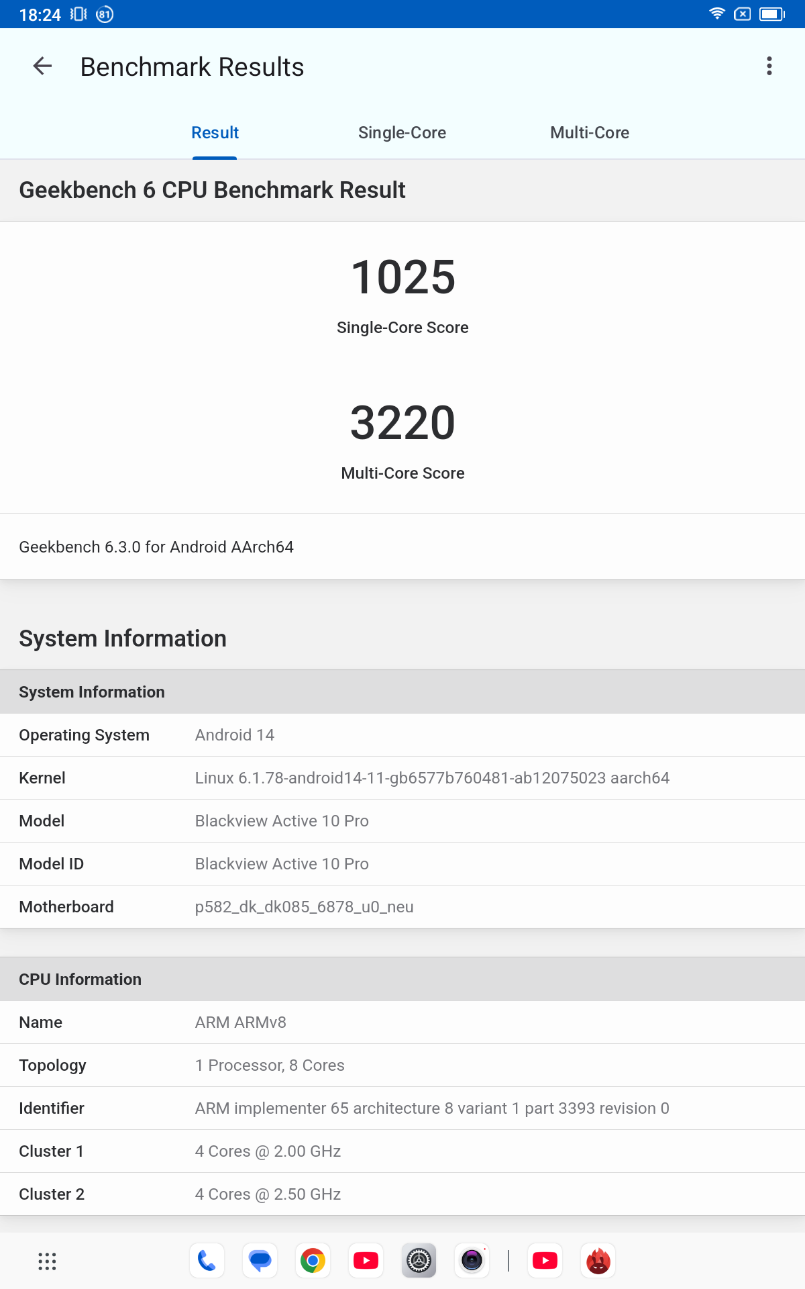
Task: Tap the vibrate mode status icon
Action: (x=78, y=14)
